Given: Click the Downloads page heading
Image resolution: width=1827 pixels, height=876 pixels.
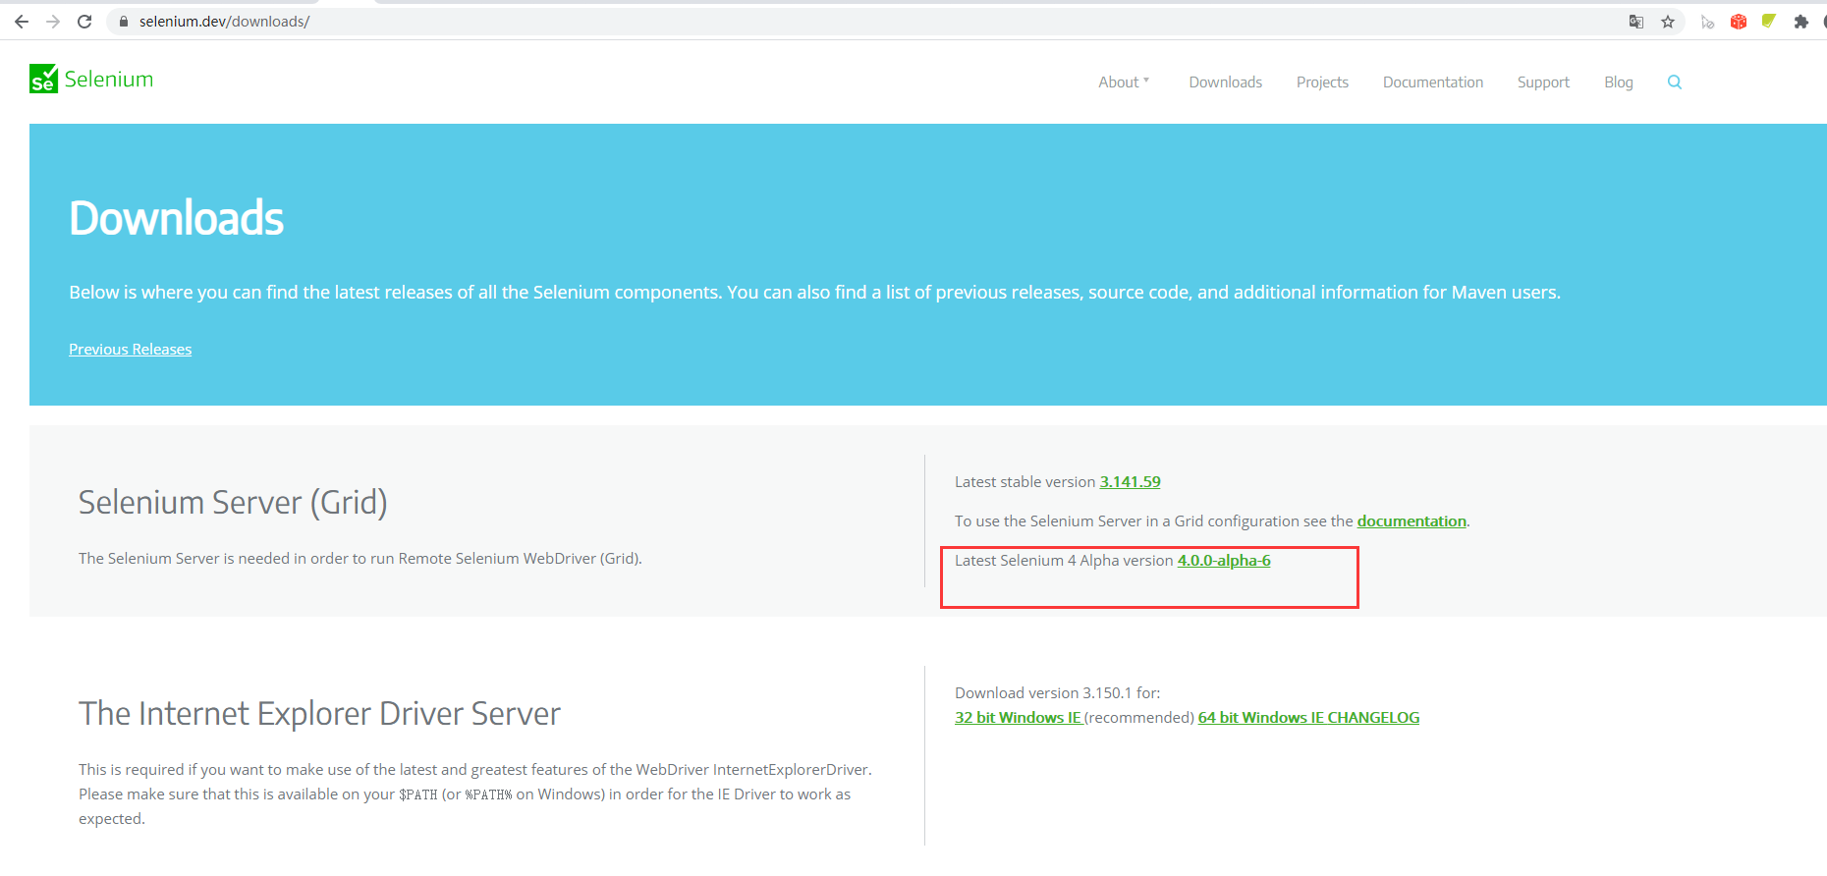Looking at the screenshot, I should tap(177, 218).
